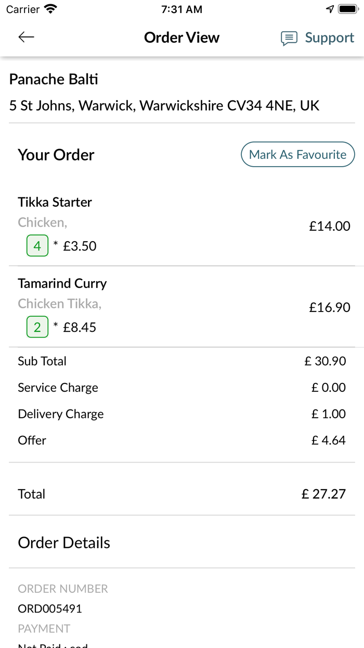Select the Tikka Starter item name
This screenshot has height=648, width=364.
pyautogui.click(x=55, y=202)
